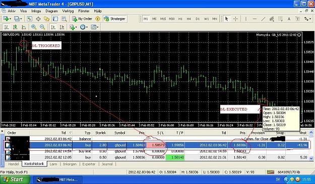Click the connection status bars indicator

(x=271, y=172)
